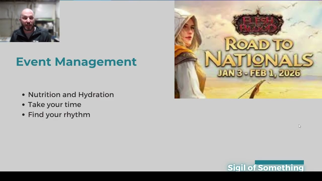The image size is (322, 181).
Task: Select the Find your rhythm bullet
Action: click(x=59, y=115)
